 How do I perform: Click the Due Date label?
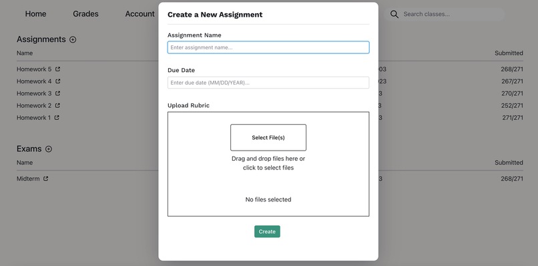pyautogui.click(x=181, y=70)
